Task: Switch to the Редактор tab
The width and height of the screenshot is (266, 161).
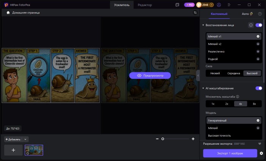Action: pos(145,5)
